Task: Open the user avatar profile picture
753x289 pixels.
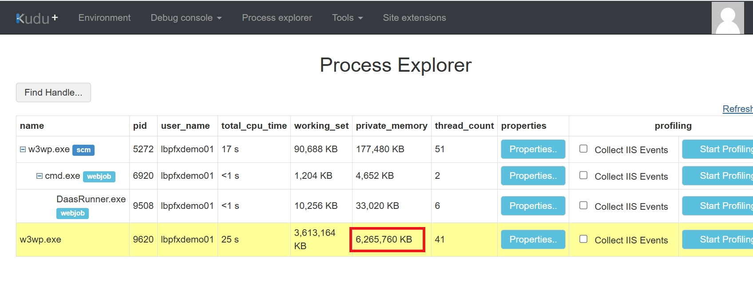Action: 727,18
